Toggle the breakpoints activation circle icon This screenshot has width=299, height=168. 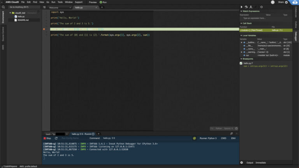261,7
